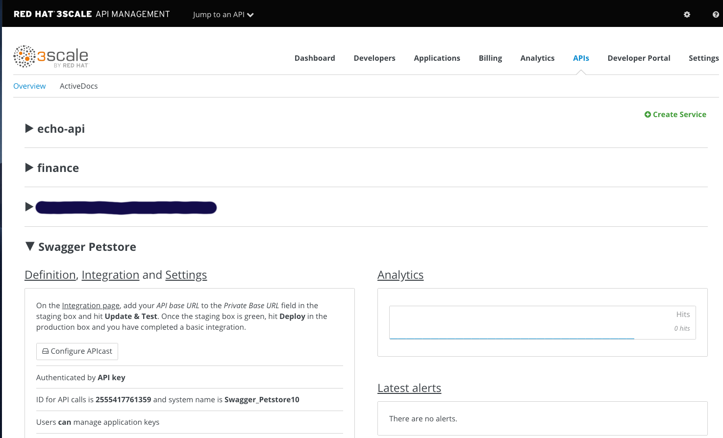Switch to the ActiveDocs sub-tab
Image resolution: width=723 pixels, height=438 pixels.
pyautogui.click(x=78, y=86)
